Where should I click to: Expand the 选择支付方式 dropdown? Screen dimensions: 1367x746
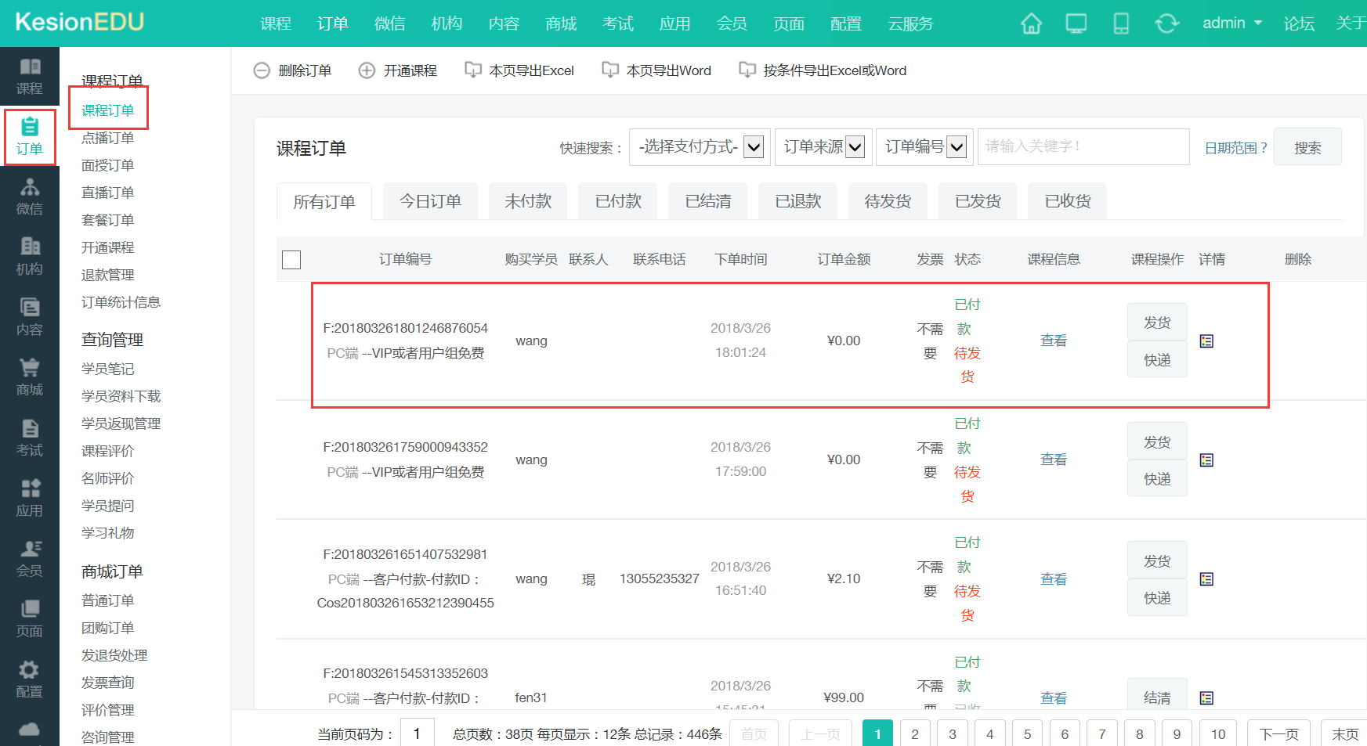pos(700,147)
